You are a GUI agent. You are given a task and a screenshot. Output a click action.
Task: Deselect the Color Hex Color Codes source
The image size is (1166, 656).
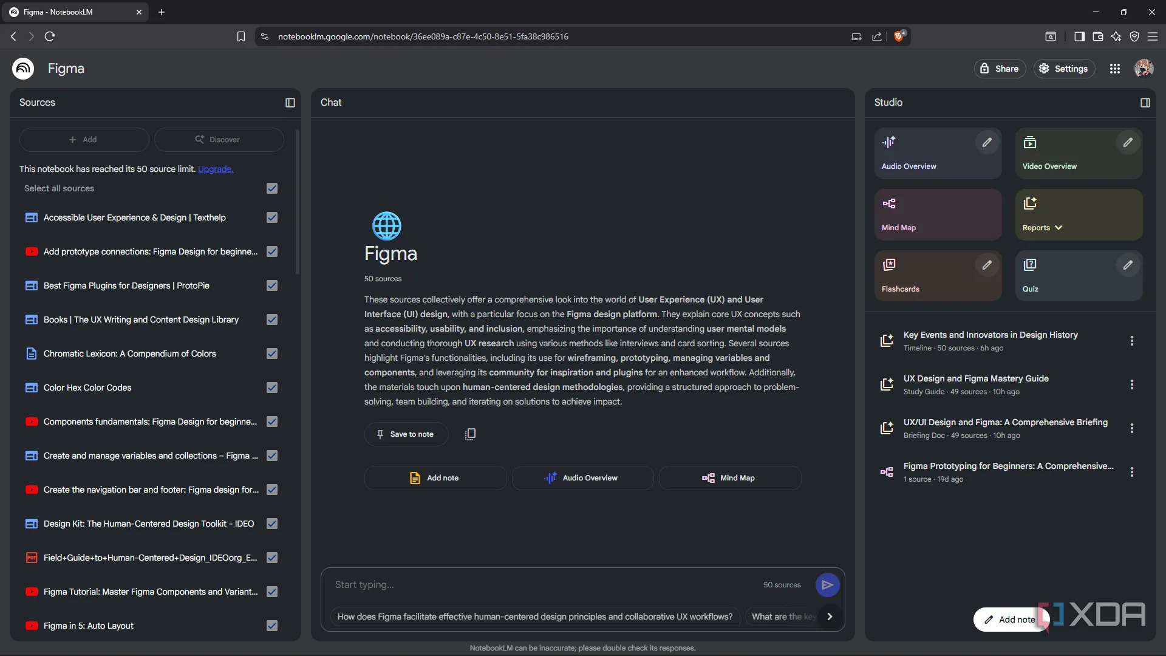272,388
